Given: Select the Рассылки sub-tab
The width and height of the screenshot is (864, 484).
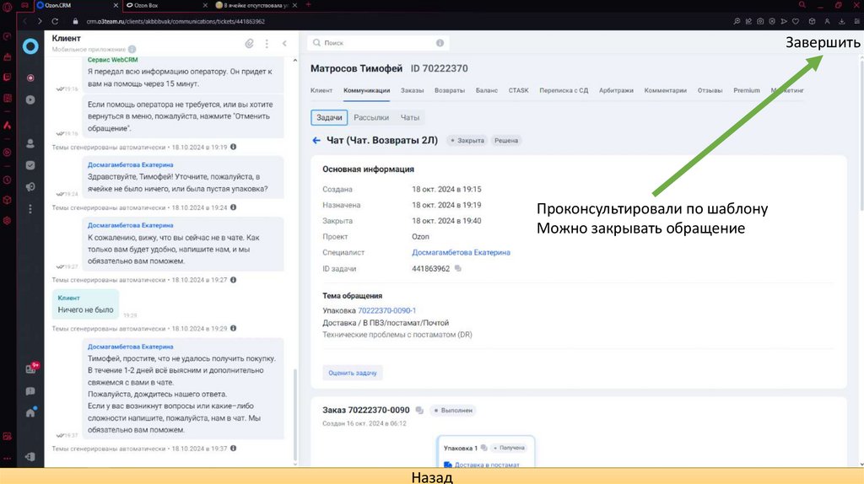Looking at the screenshot, I should (371, 117).
